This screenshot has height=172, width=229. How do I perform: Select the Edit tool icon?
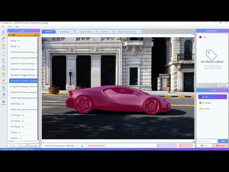[4, 39]
